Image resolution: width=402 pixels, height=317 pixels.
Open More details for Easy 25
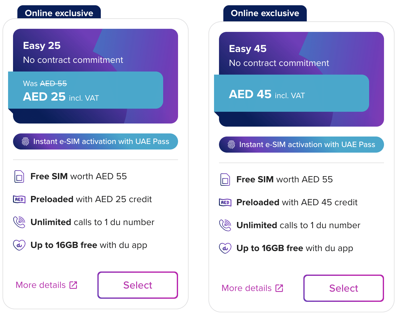click(41, 285)
